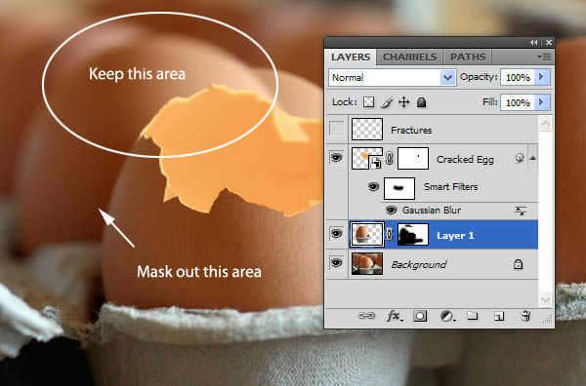586x386 pixels.
Task: Collapse the Cracked Egg smart filters list
Action: click(533, 158)
